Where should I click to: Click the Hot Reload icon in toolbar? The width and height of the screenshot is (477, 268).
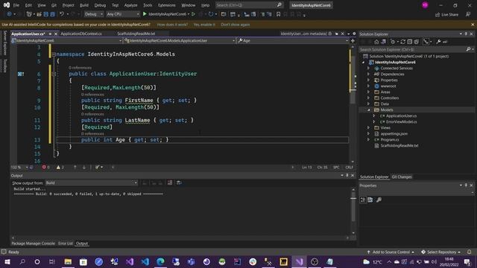pyautogui.click(x=211, y=14)
